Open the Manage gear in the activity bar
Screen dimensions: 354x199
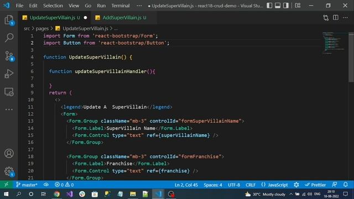tap(9, 171)
